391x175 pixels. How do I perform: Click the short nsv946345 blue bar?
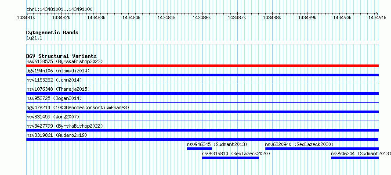point(199,149)
